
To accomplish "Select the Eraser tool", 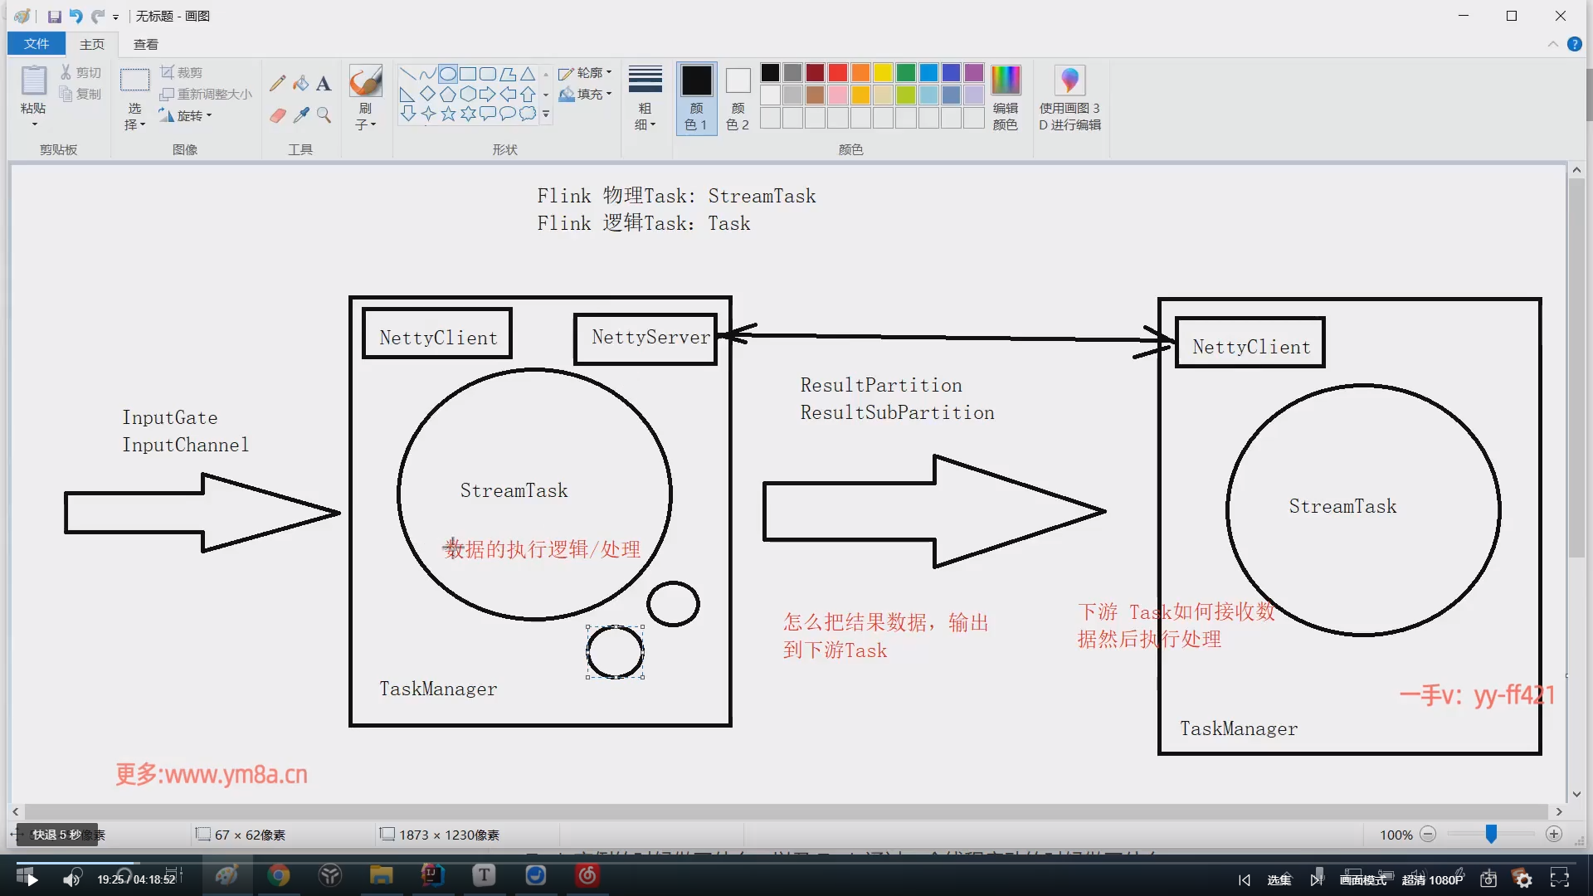I will click(x=277, y=115).
